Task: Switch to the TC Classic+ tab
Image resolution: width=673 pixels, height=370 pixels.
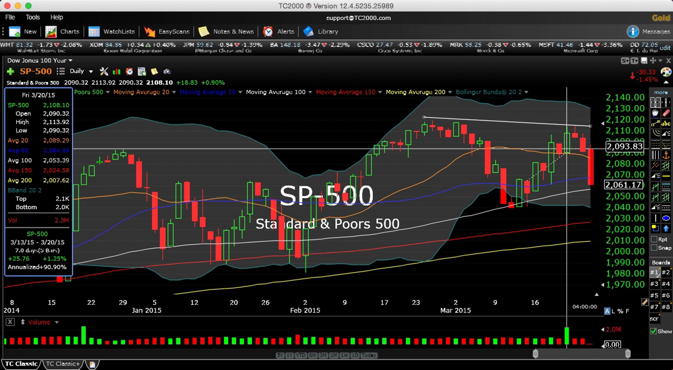Action: tap(63, 364)
